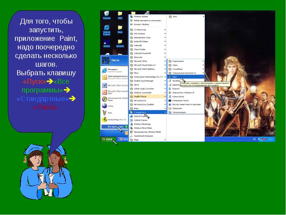Launch Калькулятор from the accessories list
The width and height of the screenshot is (286, 215).
coord(179,96)
